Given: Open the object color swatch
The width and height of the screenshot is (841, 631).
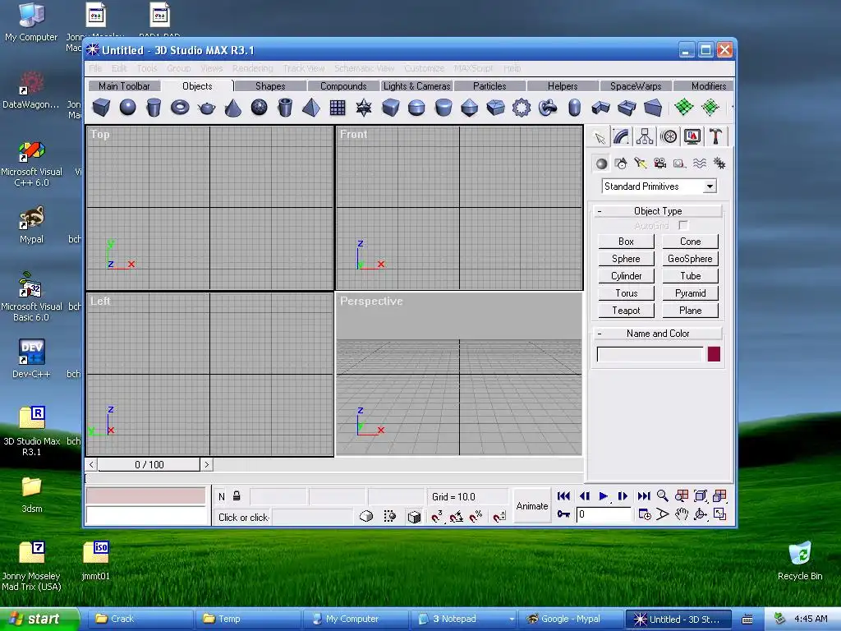Looking at the screenshot, I should tap(714, 354).
